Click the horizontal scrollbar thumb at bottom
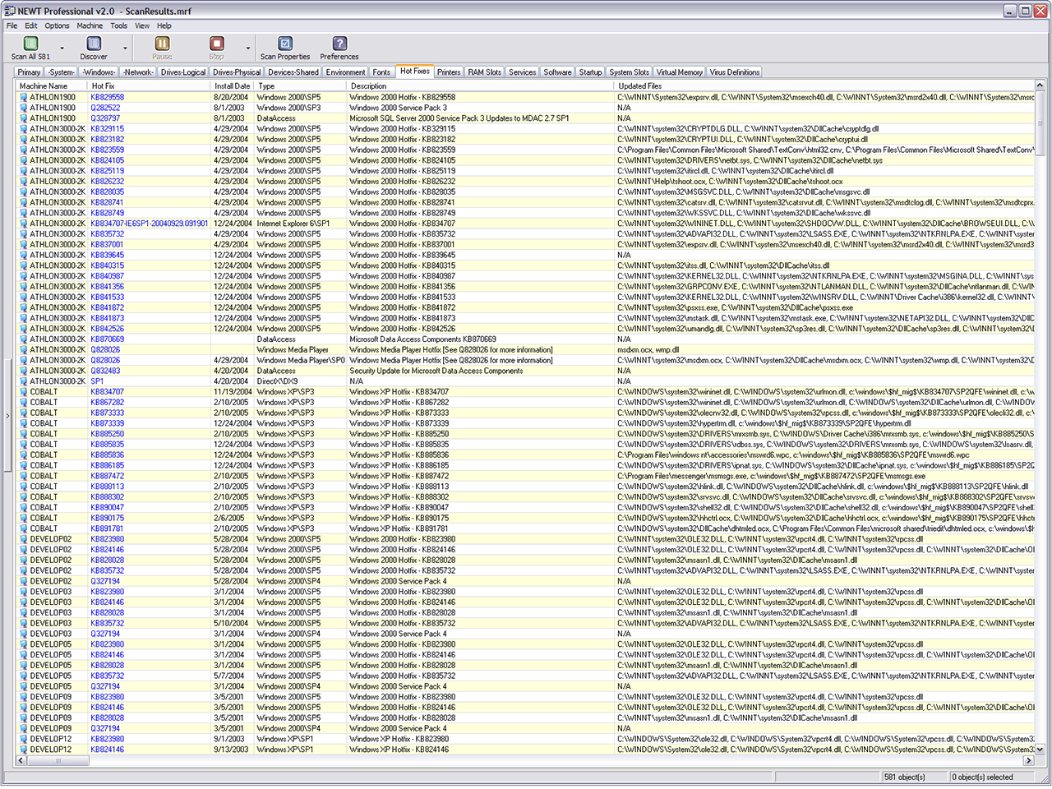1052x789 pixels. [58, 761]
